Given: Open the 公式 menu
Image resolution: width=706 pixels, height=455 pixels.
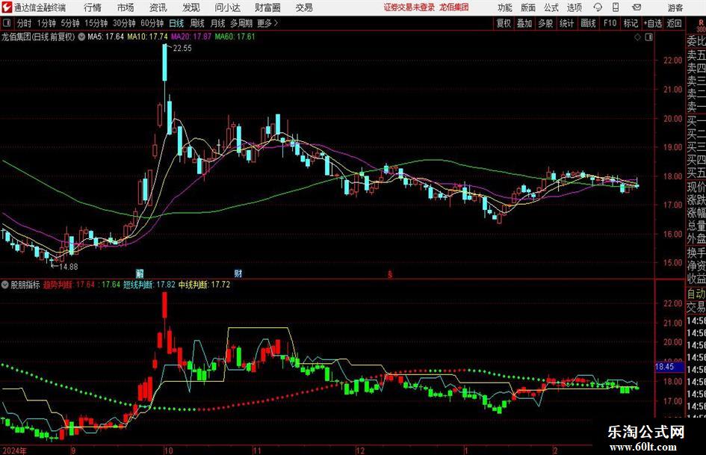Looking at the screenshot, I should click(551, 7).
